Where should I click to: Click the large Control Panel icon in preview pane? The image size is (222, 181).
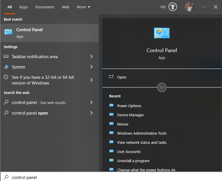[162, 33]
